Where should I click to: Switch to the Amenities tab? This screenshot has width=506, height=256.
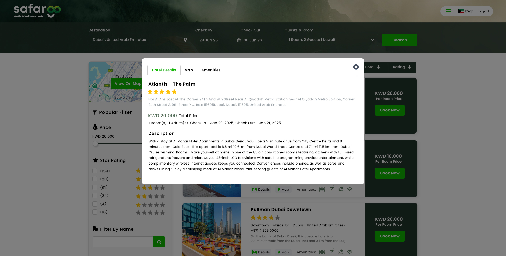[211, 70]
